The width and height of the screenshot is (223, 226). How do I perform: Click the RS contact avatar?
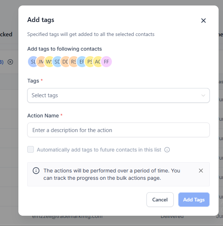73,62
